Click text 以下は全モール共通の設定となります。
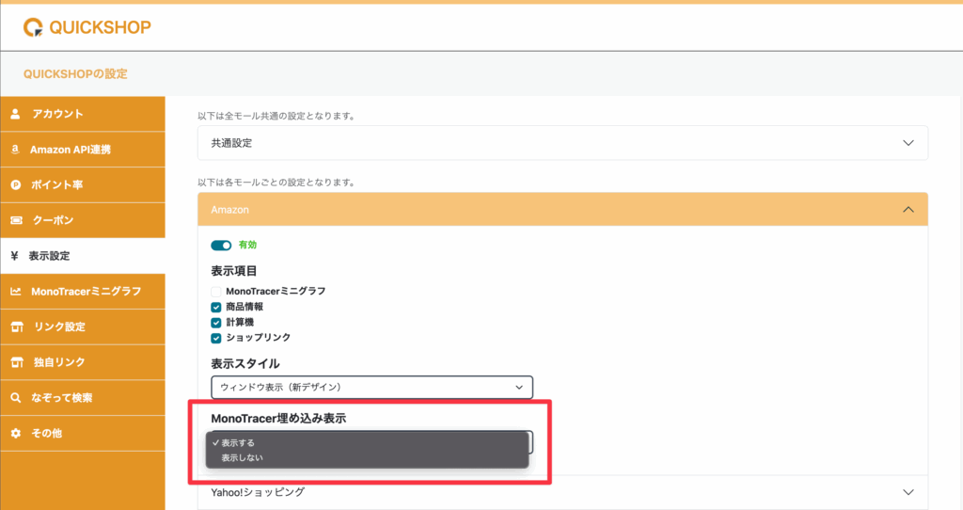The width and height of the screenshot is (963, 510). click(277, 116)
